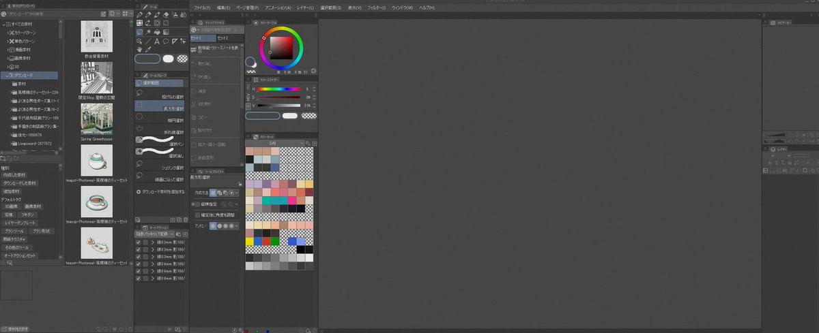Switch to the セット2 quick access tab

click(223, 38)
